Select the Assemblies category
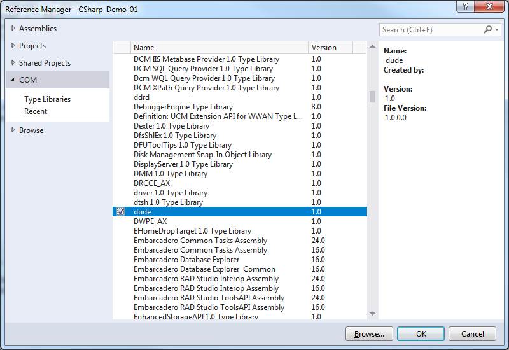509x350 pixels. tap(38, 29)
